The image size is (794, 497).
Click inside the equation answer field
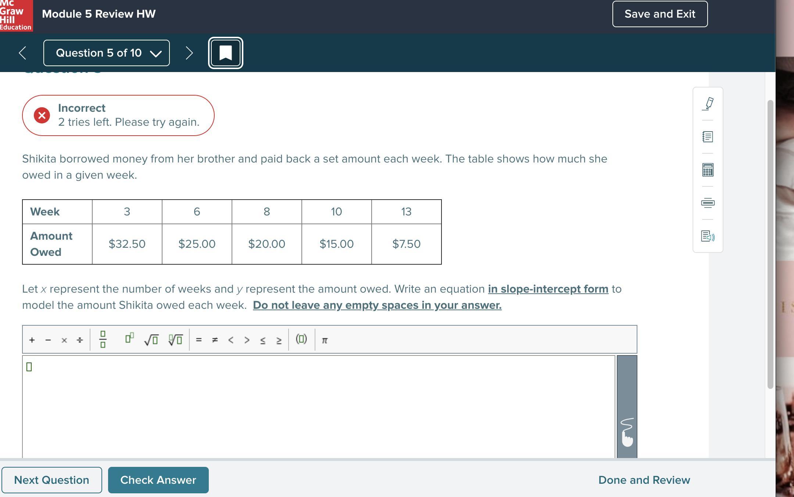point(318,406)
